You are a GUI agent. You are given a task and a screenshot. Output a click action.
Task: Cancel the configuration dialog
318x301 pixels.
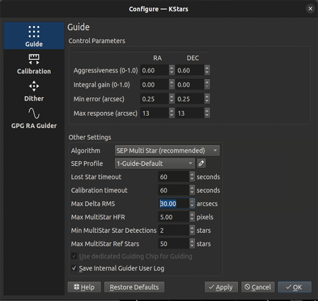(x=258, y=287)
